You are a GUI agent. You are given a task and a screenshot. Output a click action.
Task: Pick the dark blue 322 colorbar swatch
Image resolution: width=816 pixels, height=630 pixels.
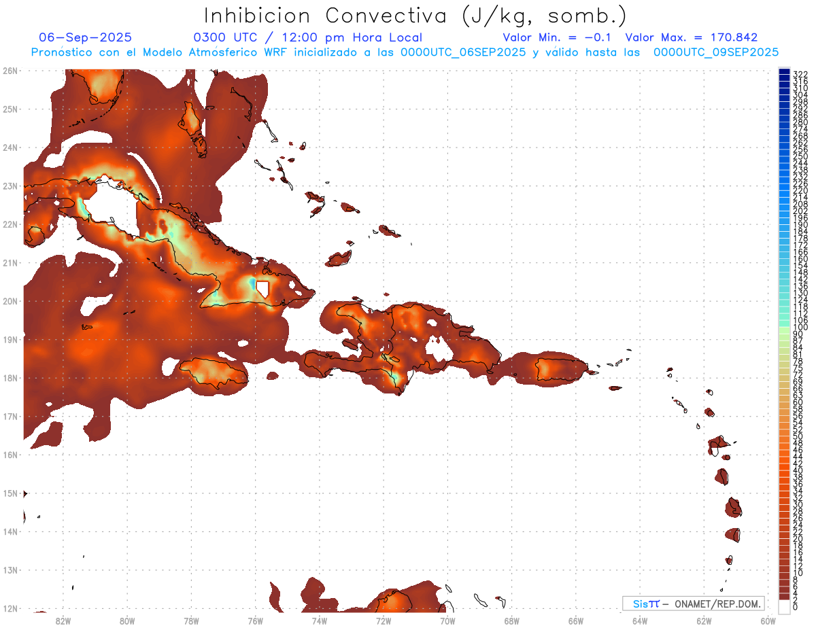[784, 73]
